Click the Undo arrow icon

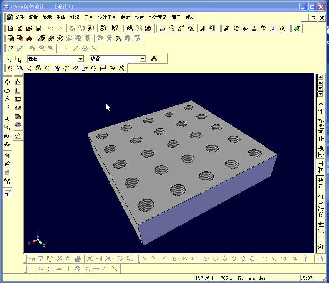tap(51, 28)
